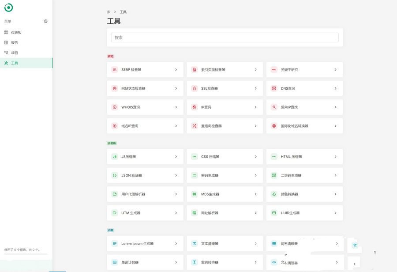This screenshot has height=272, width=397.
Task: Expand the 关键字研究 chevron arrow
Action: pos(335,70)
